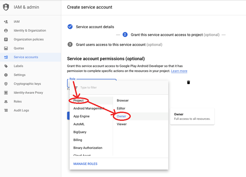246x177 pixels.
Task: Click the Create service account heading
Action: click(89, 7)
